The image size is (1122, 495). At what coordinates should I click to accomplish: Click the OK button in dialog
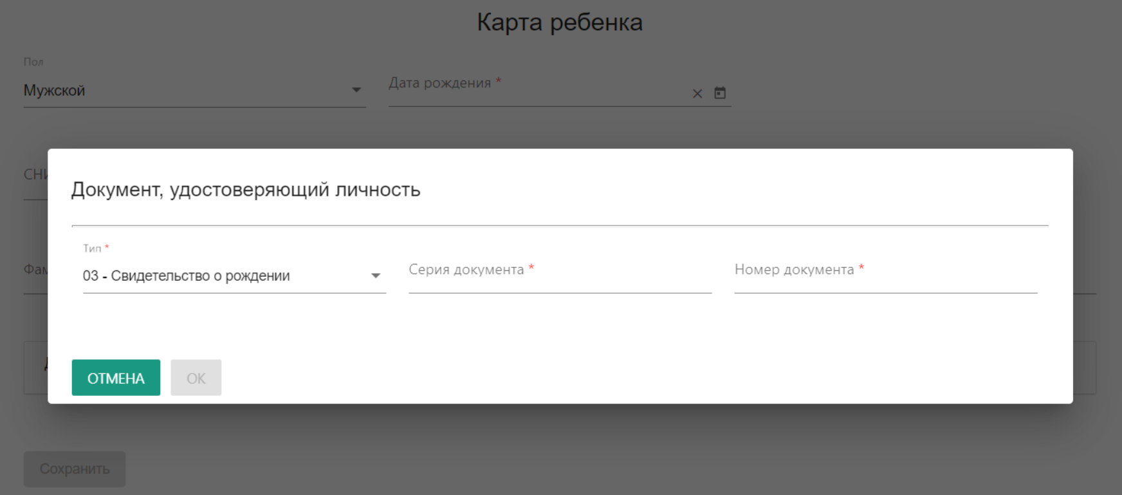coord(196,378)
